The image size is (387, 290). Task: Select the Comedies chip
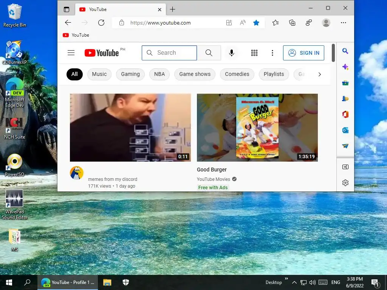[x=237, y=74]
